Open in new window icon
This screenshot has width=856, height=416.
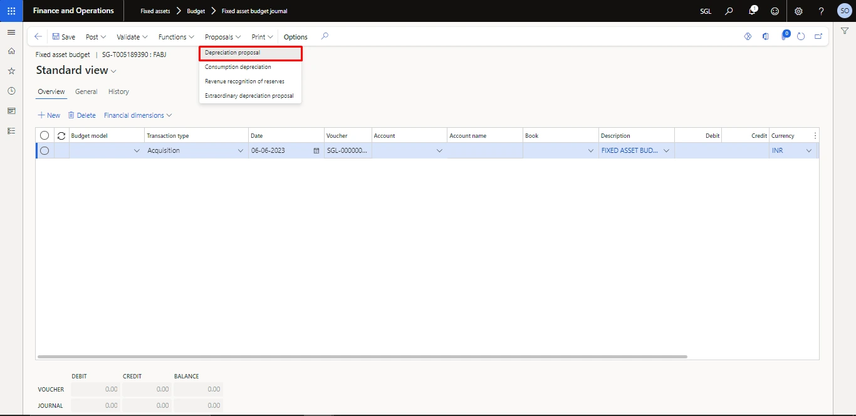coord(818,36)
